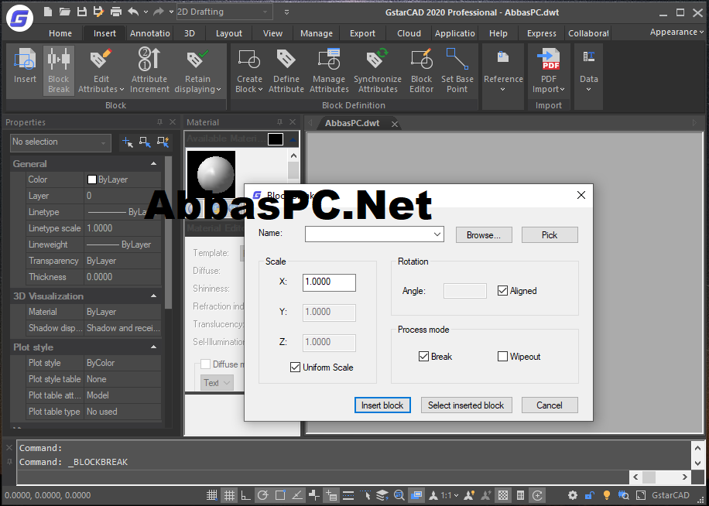Click the Scale X input field
Screen dimensions: 709x506
pos(329,282)
